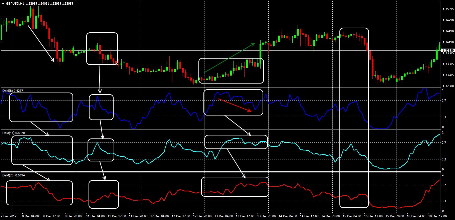Click price level 1.34790 on the price scale

(x=448, y=20)
